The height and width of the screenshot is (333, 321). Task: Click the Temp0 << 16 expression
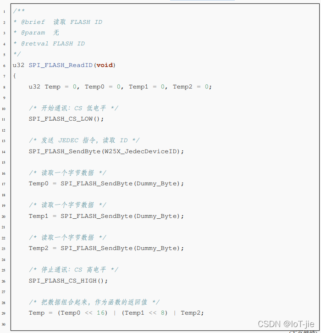coord(83,313)
